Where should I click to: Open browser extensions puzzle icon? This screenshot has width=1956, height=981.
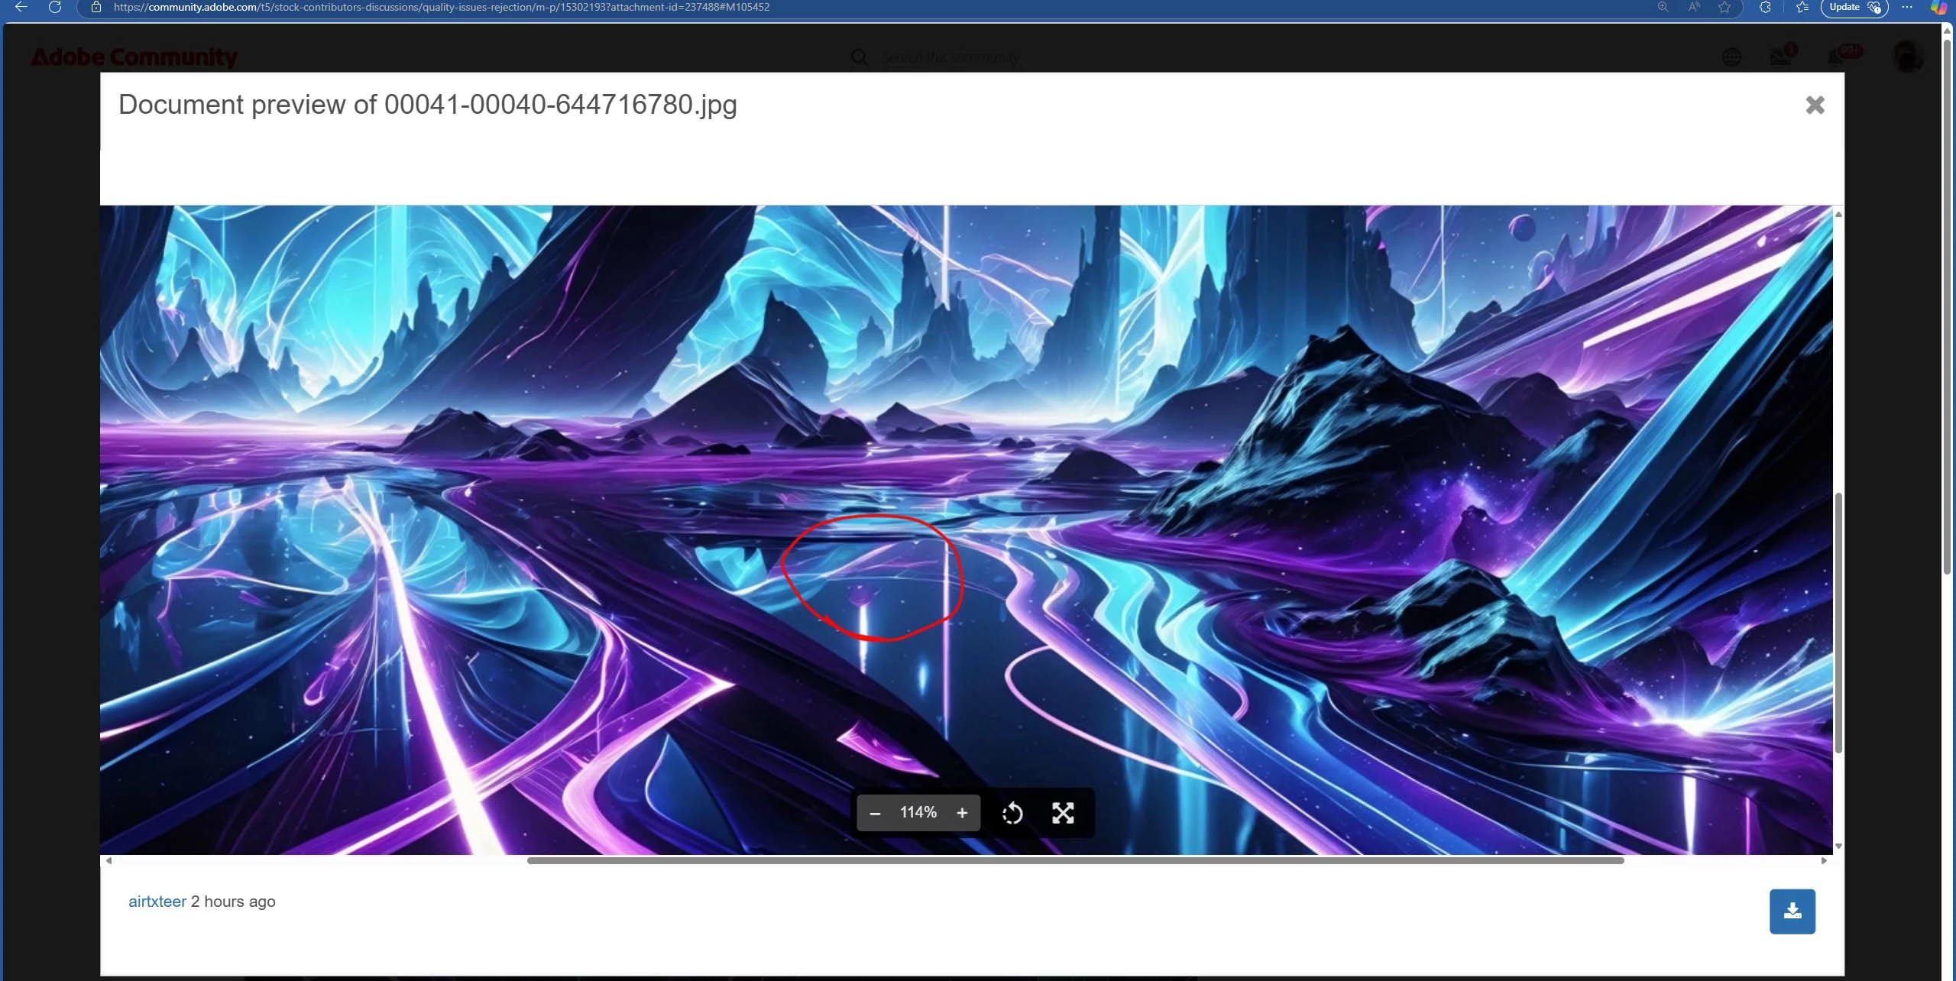tap(1765, 7)
